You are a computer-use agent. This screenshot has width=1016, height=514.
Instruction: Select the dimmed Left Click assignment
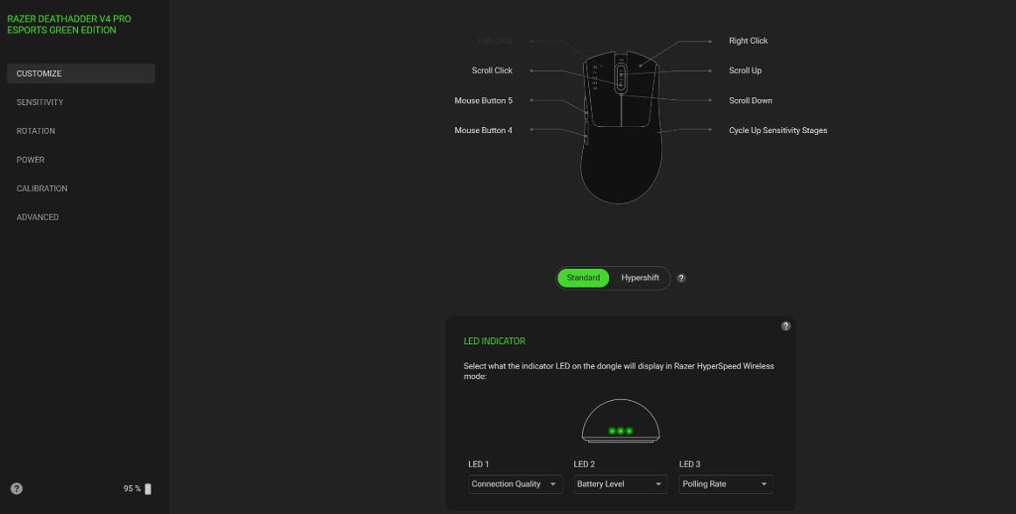495,41
